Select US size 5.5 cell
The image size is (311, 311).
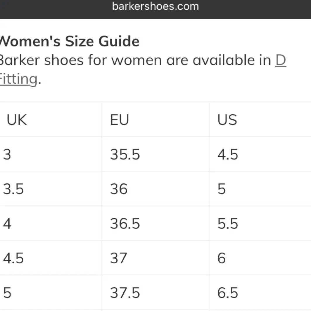[260, 223]
